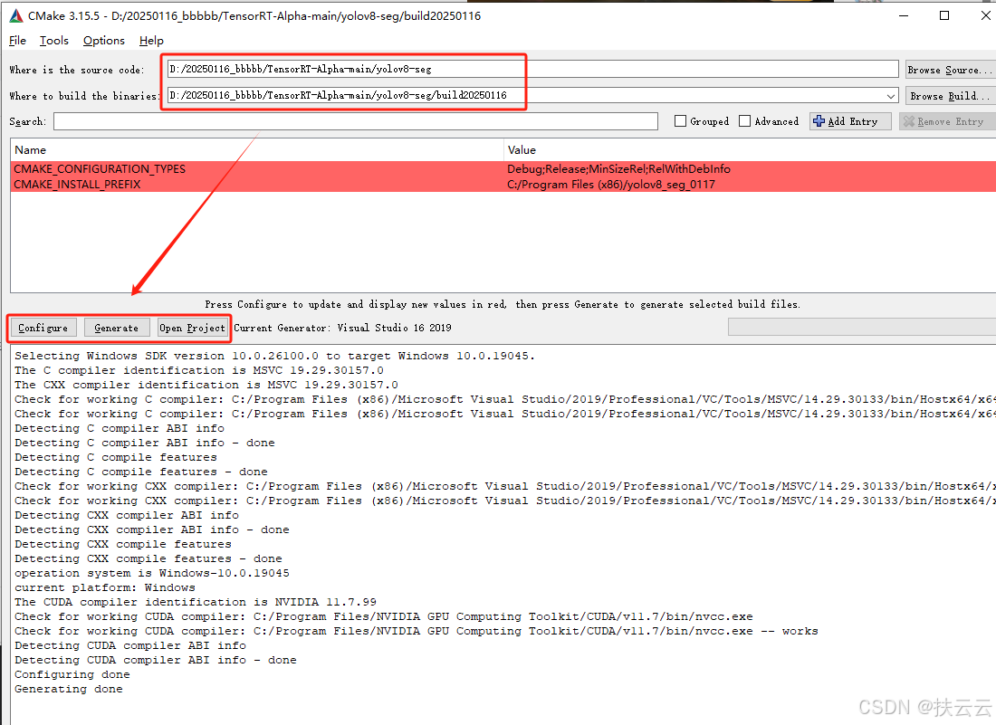996x725 pixels.
Task: Click 'Detecting CXX compile features - done' line
Action: point(148,558)
